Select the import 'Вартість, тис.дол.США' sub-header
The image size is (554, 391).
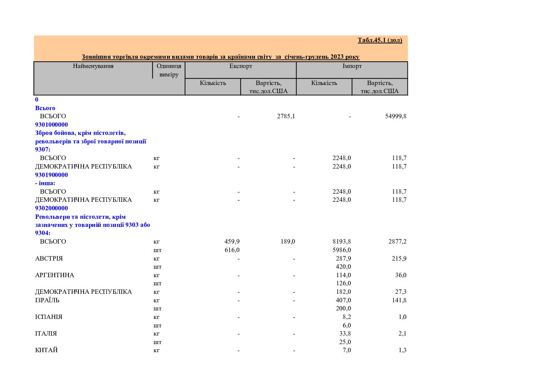380,87
